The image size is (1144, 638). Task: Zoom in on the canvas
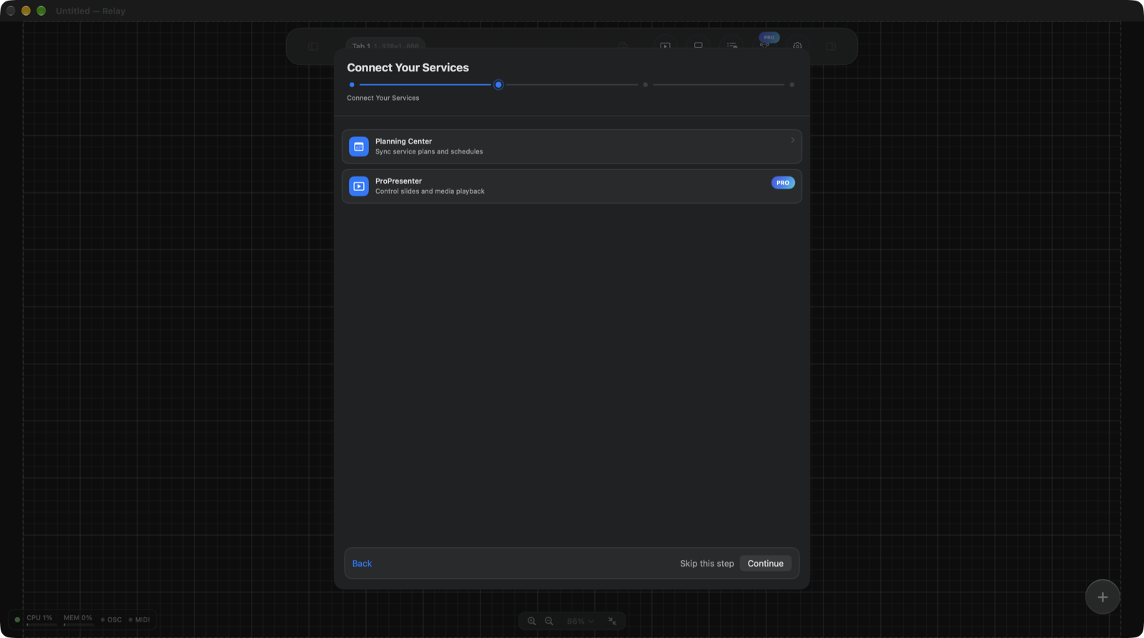coord(531,621)
